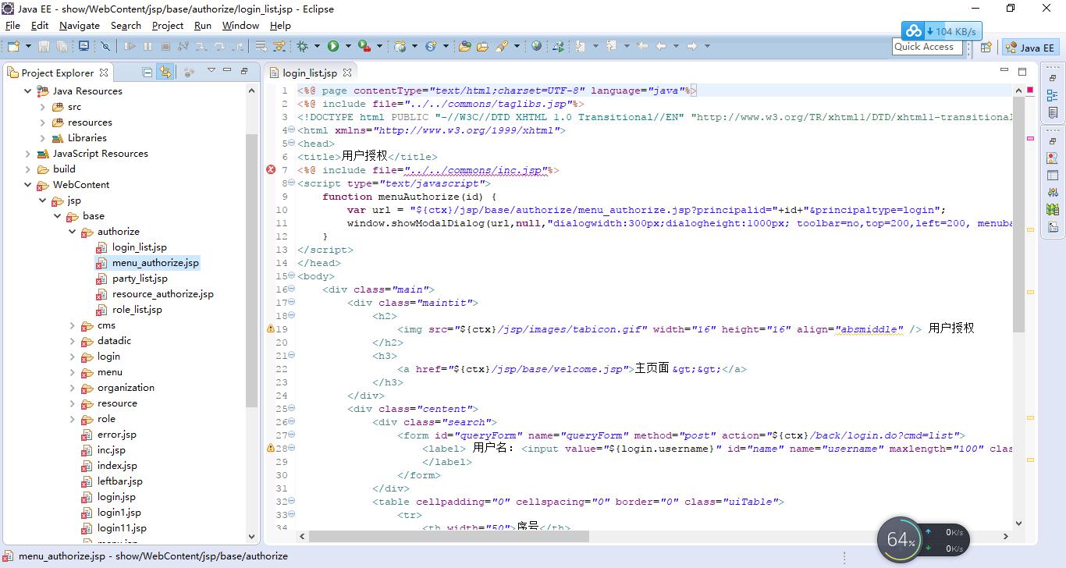Click the 64% memory widget circle

click(x=901, y=539)
